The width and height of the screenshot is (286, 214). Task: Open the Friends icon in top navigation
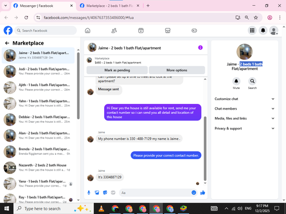pos(114,30)
